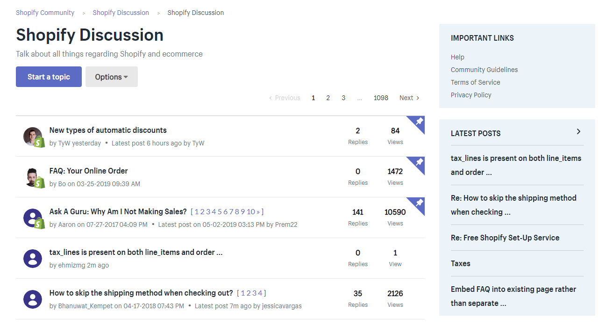Go to Next page of topics
Screen dimensions: 606x326
coord(409,98)
